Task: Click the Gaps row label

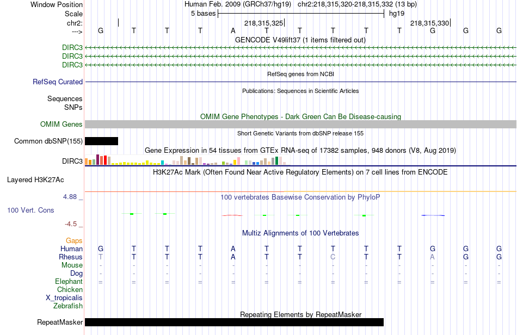Action: (x=74, y=241)
